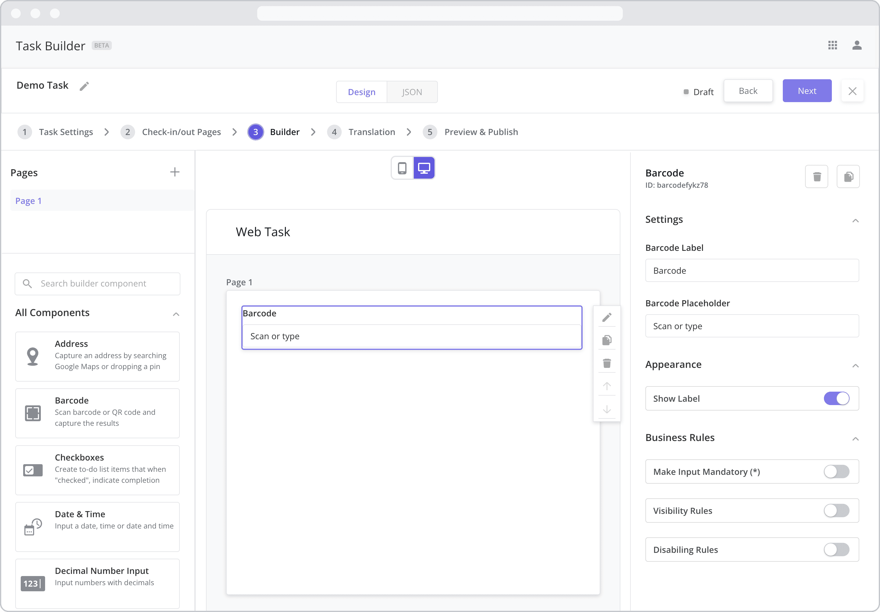Copy component from floating toolbar
Viewport: 880px width, 612px height.
607,340
